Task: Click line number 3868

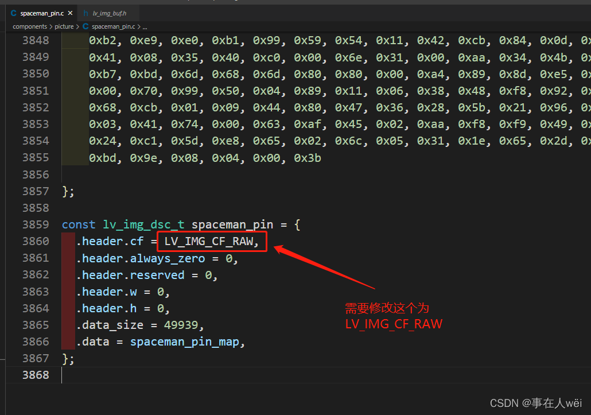Action: point(36,375)
